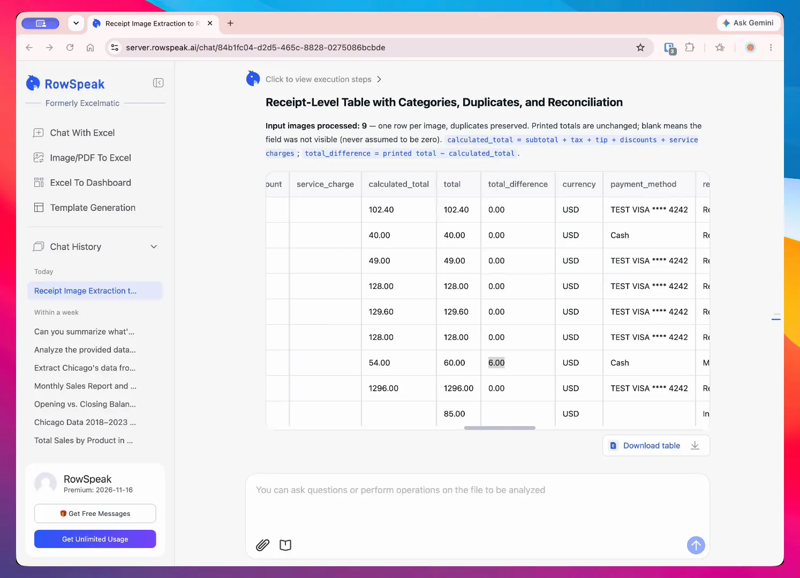Go back in browser history
The height and width of the screenshot is (578, 800).
tap(29, 48)
